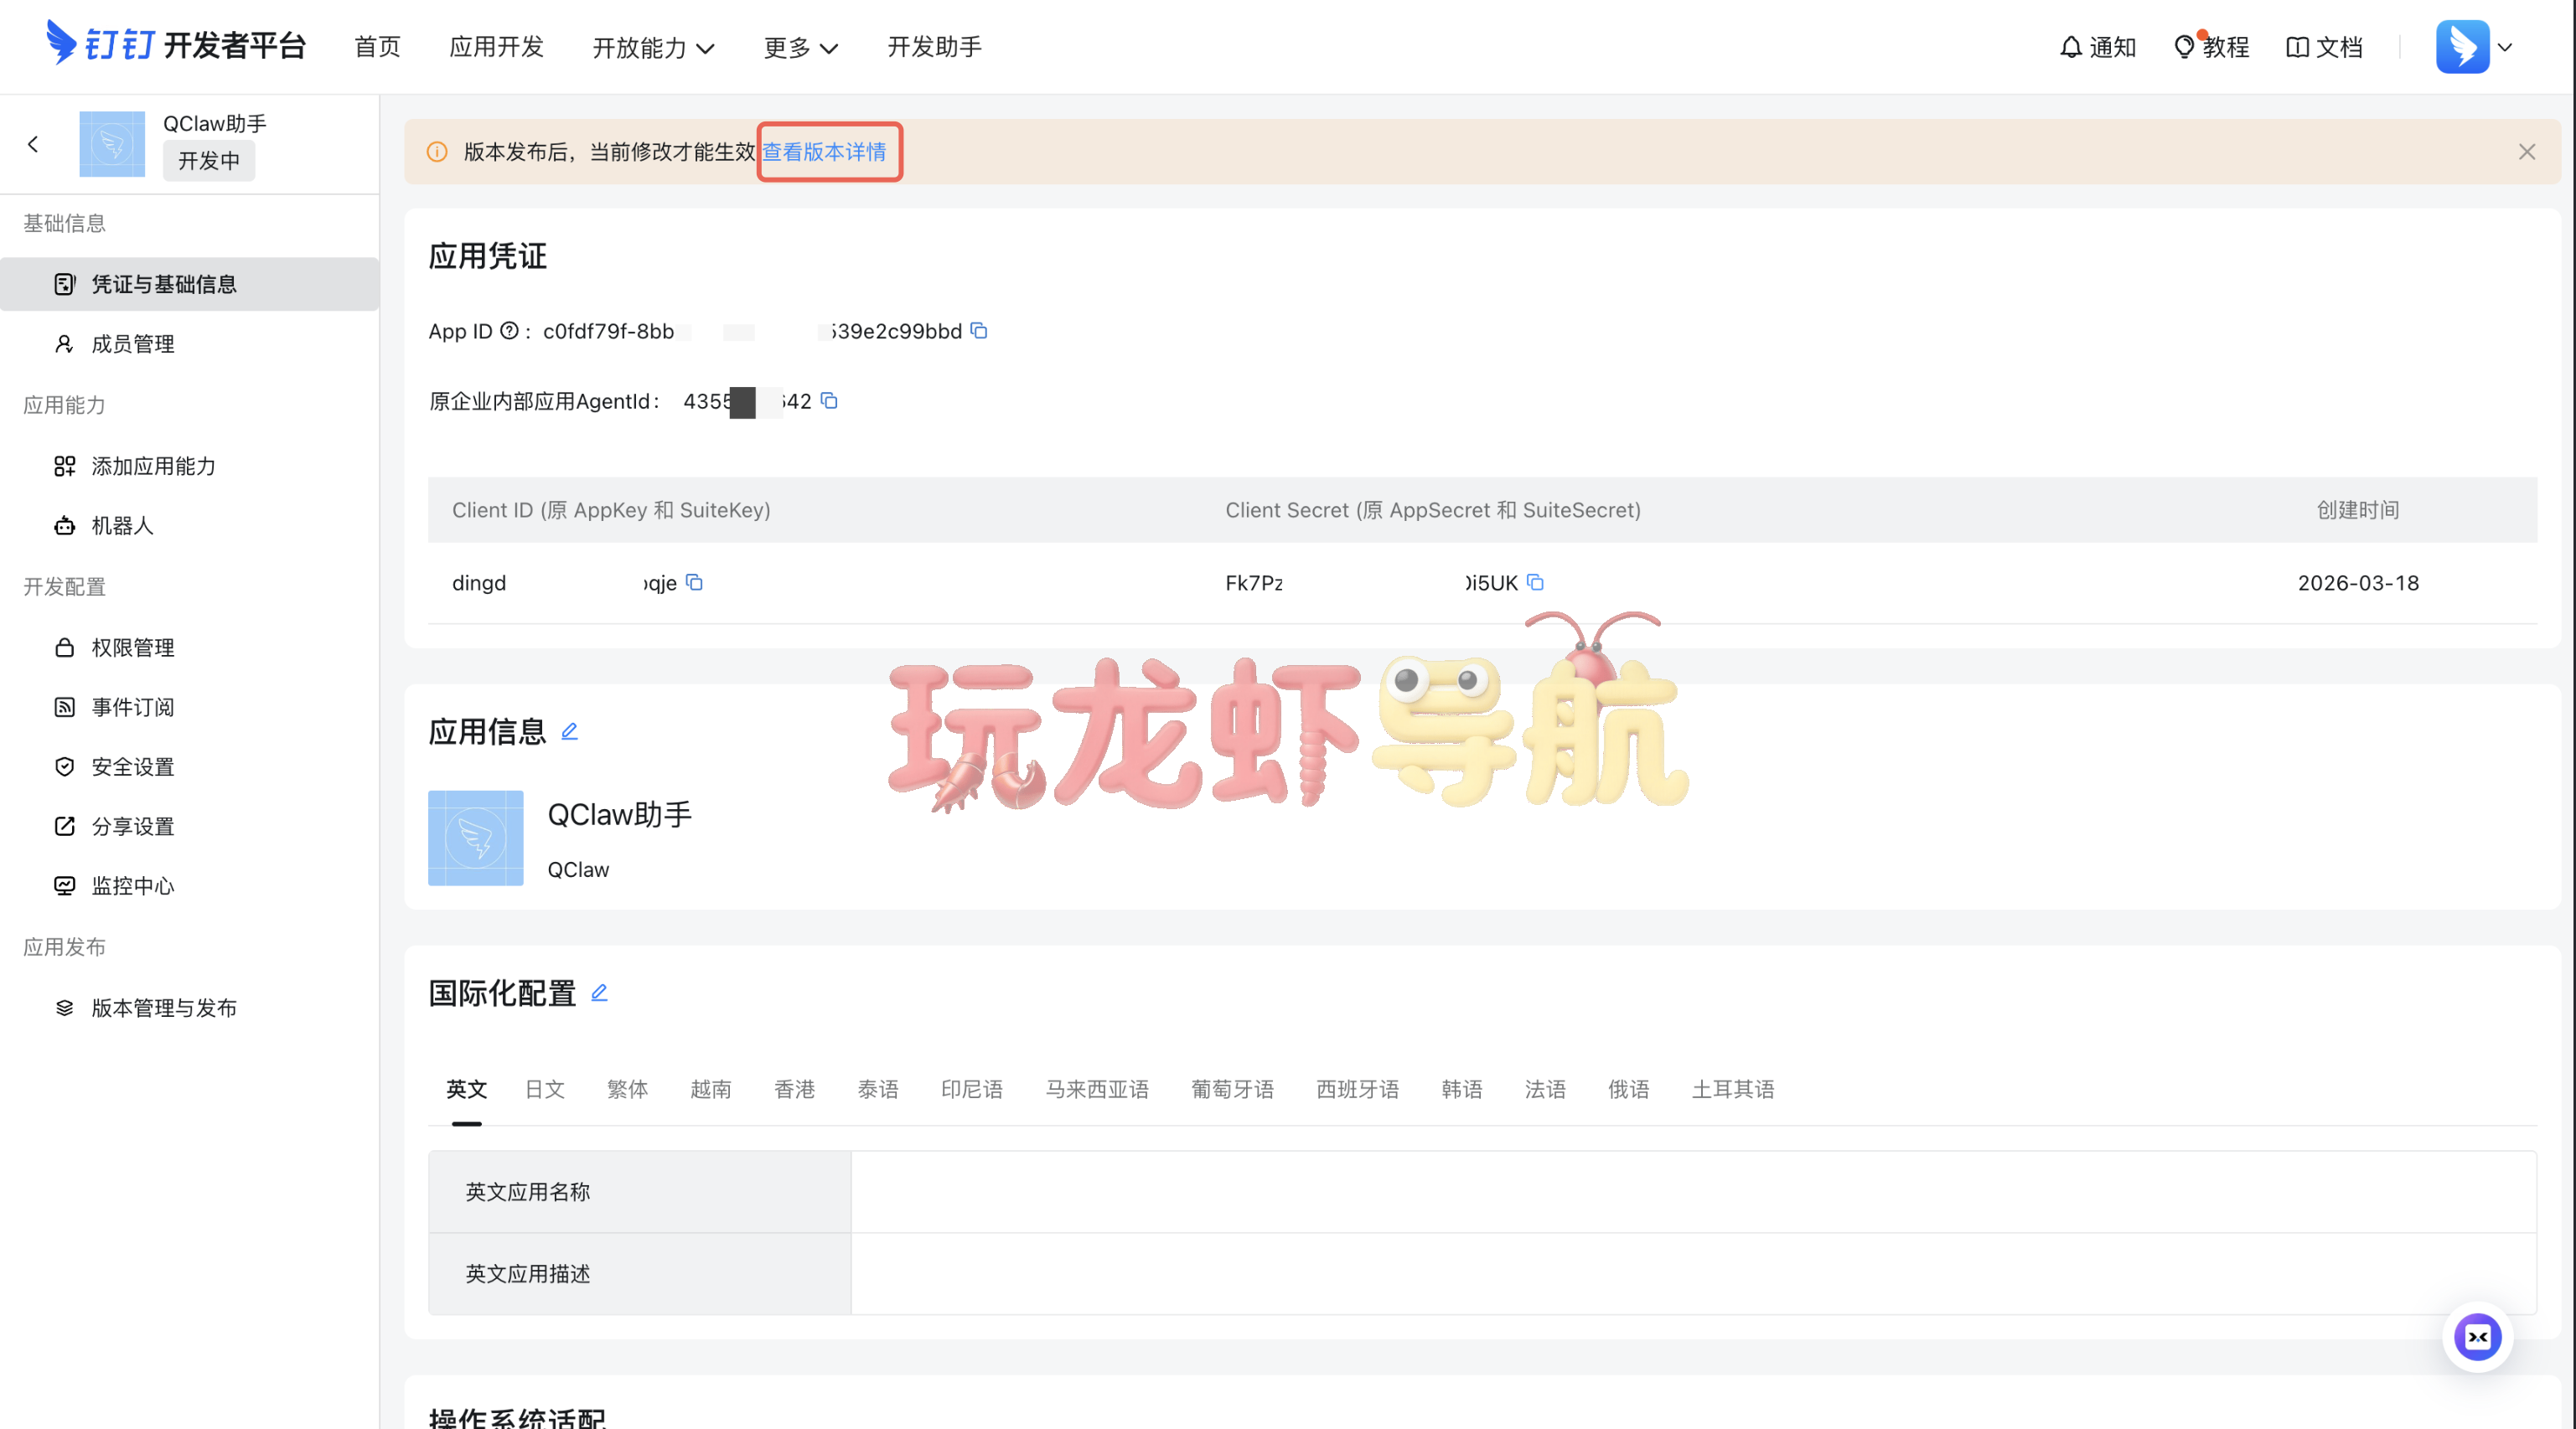Expand the 开放能力 dropdown menu
2576x1429 pixels.
pyautogui.click(x=653, y=47)
